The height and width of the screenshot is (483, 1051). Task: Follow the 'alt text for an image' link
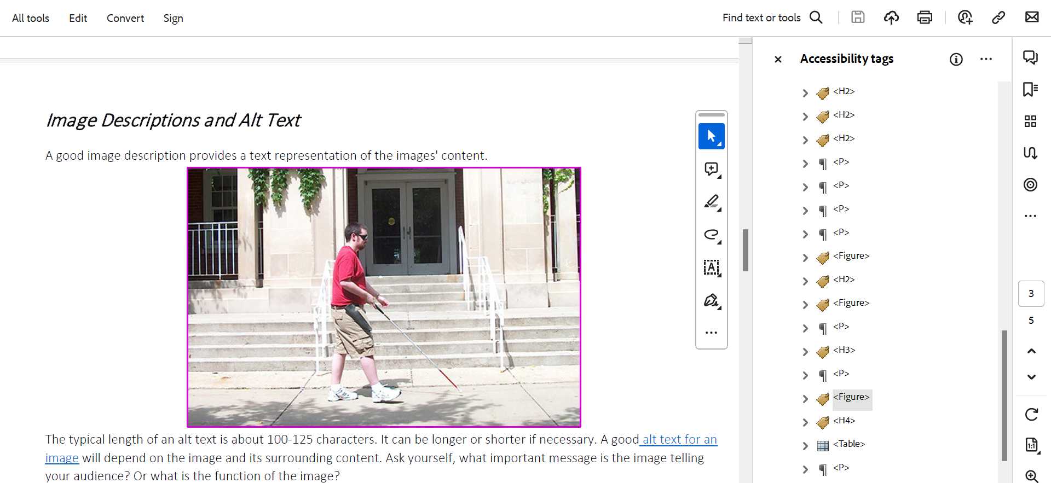point(679,440)
